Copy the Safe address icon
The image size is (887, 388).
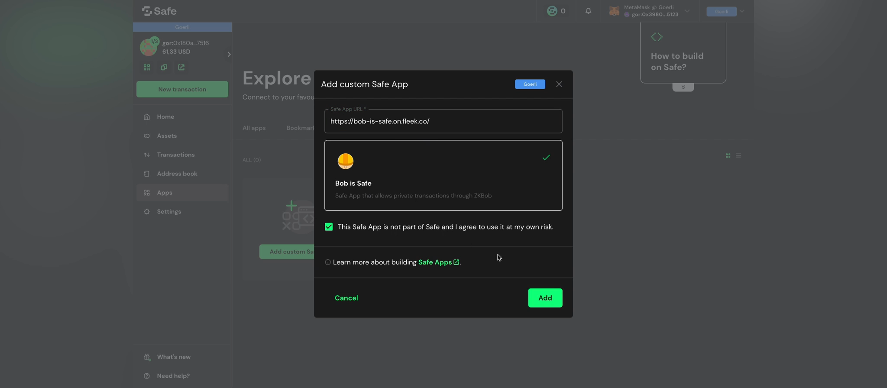[x=164, y=67]
